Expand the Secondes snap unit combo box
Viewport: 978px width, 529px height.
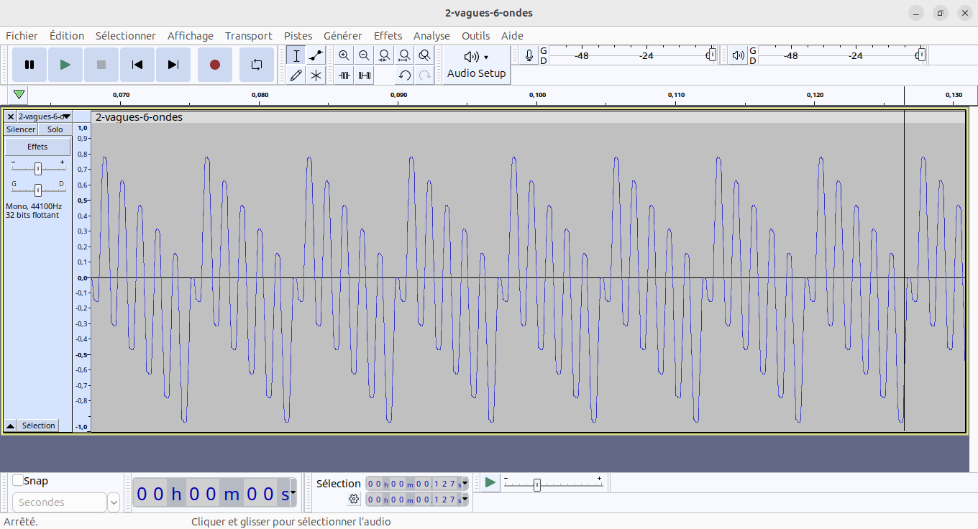pyautogui.click(x=114, y=502)
